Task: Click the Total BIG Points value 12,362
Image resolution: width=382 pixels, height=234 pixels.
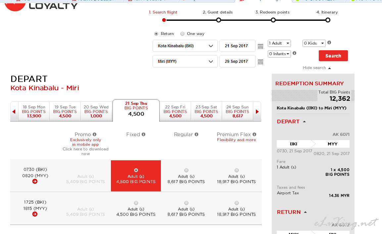Action: click(340, 98)
